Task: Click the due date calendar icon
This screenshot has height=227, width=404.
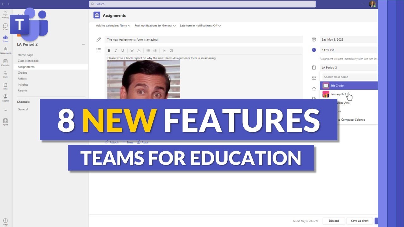Action: (x=314, y=39)
